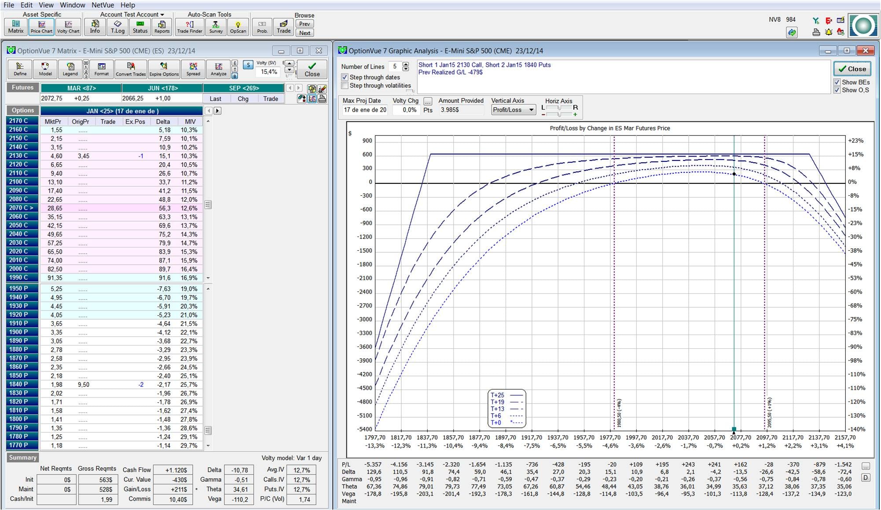
Task: Open the T.Log transaction log
Action: 117,26
